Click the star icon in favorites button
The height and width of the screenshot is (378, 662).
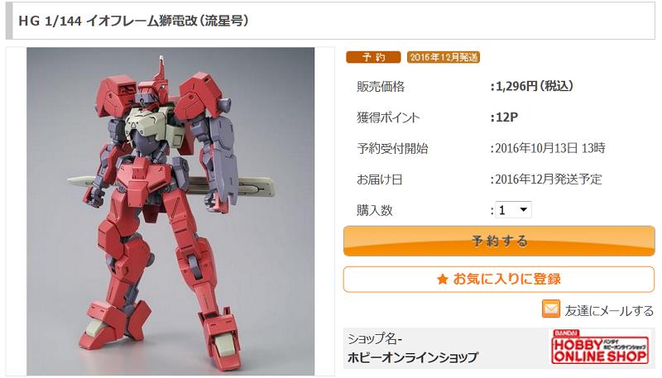(443, 280)
